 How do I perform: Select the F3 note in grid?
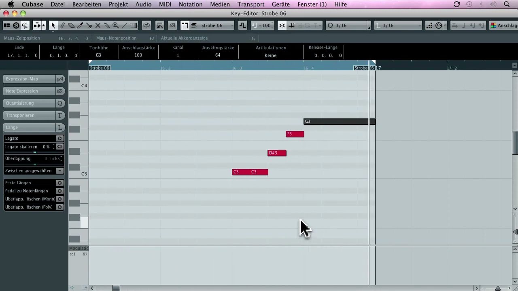point(295,134)
